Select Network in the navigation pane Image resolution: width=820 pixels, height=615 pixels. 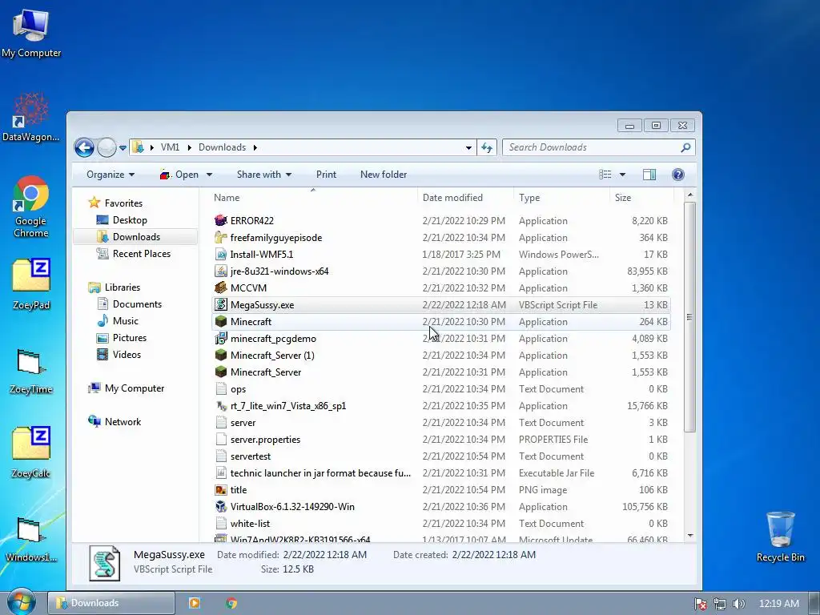click(123, 421)
